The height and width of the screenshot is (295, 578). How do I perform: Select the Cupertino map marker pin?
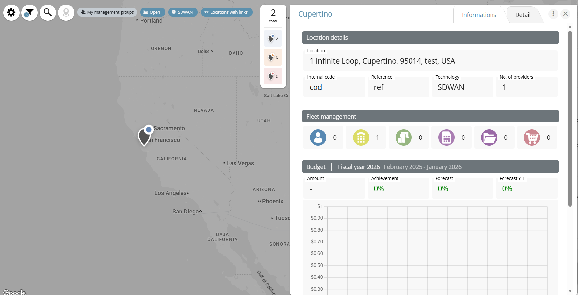(x=144, y=136)
